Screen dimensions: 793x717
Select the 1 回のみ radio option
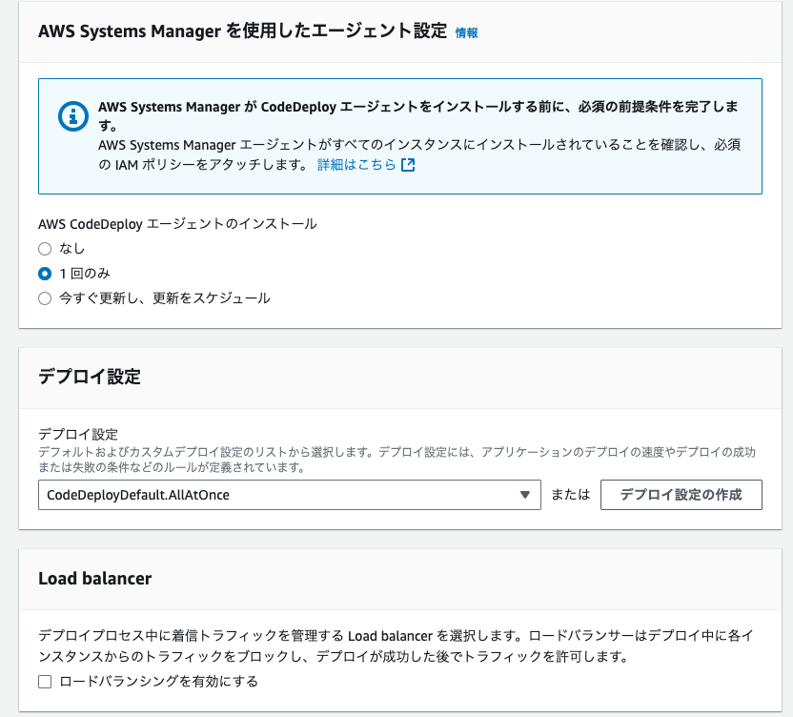[45, 274]
